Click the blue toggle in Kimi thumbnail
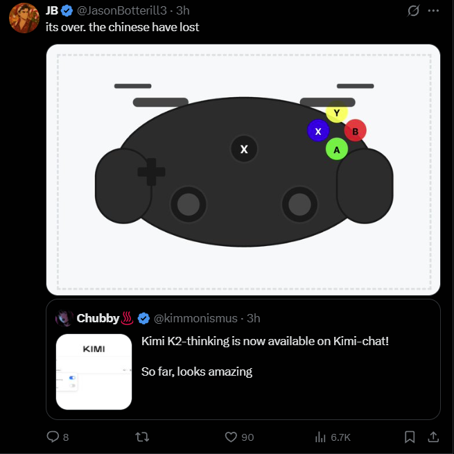This screenshot has height=454, width=454. pos(72,378)
